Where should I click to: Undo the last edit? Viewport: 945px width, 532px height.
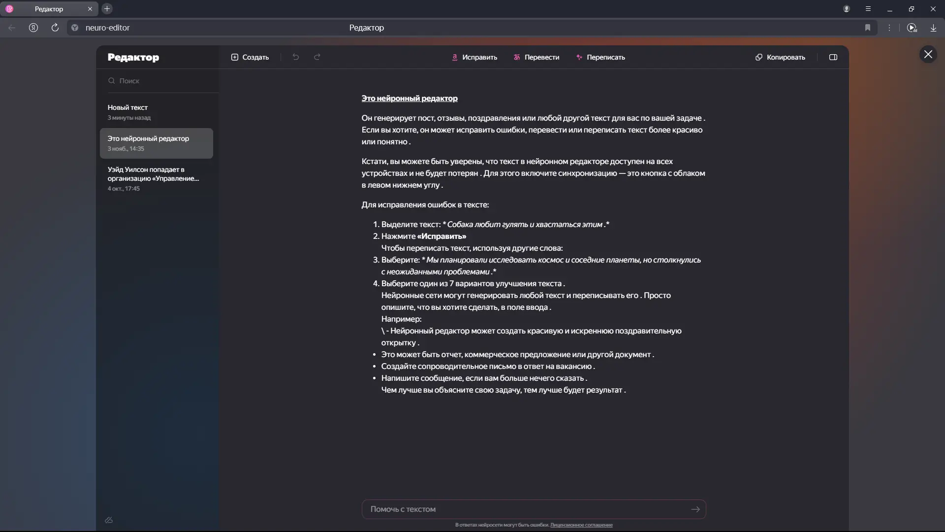(x=296, y=57)
